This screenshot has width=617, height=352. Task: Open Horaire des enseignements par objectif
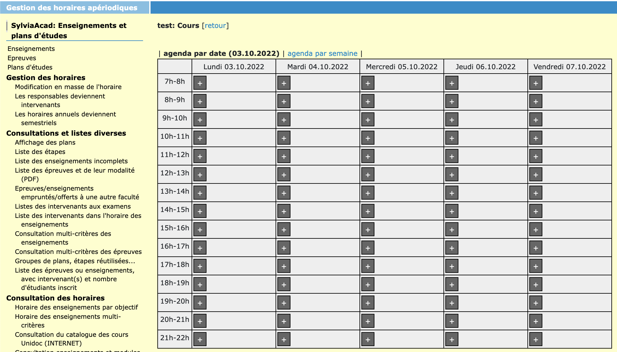pos(76,307)
